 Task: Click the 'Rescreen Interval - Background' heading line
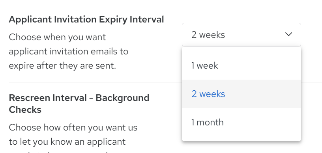tap(79, 98)
